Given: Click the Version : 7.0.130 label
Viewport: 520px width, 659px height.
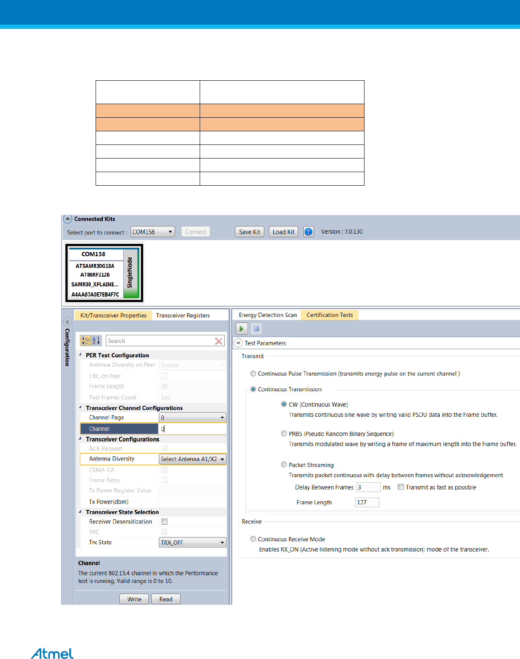Looking at the screenshot, I should [342, 232].
